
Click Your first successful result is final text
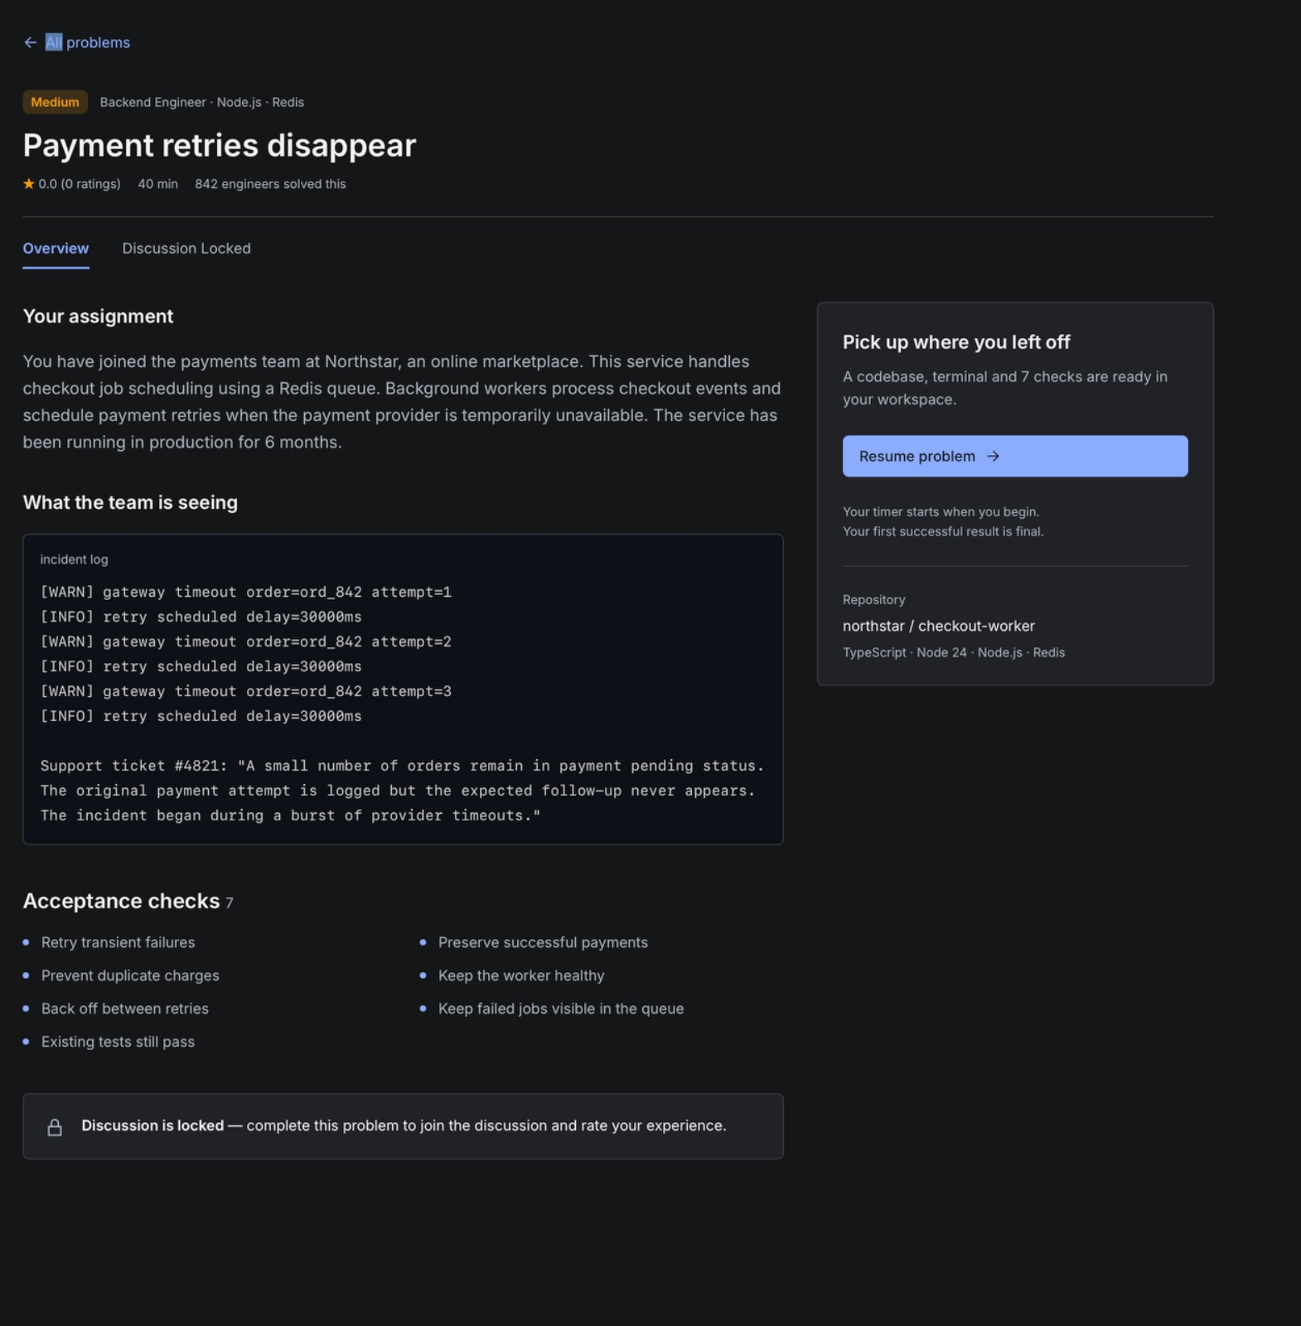pos(943,532)
